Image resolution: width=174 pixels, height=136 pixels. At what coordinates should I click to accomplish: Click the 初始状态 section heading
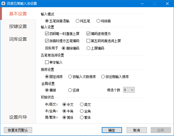48,97
